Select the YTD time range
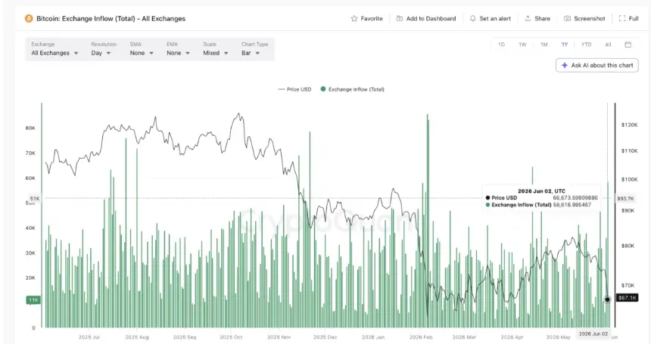The width and height of the screenshot is (651, 344). (x=586, y=45)
